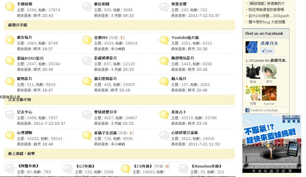Open the Facebook social plugin link
The image size is (306, 177).
point(264,110)
